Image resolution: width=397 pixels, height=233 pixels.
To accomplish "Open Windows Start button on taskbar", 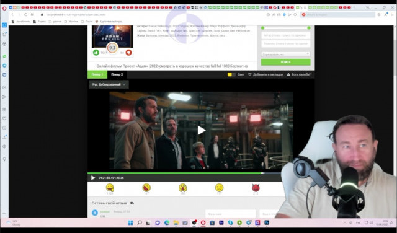I will click(x=130, y=222).
